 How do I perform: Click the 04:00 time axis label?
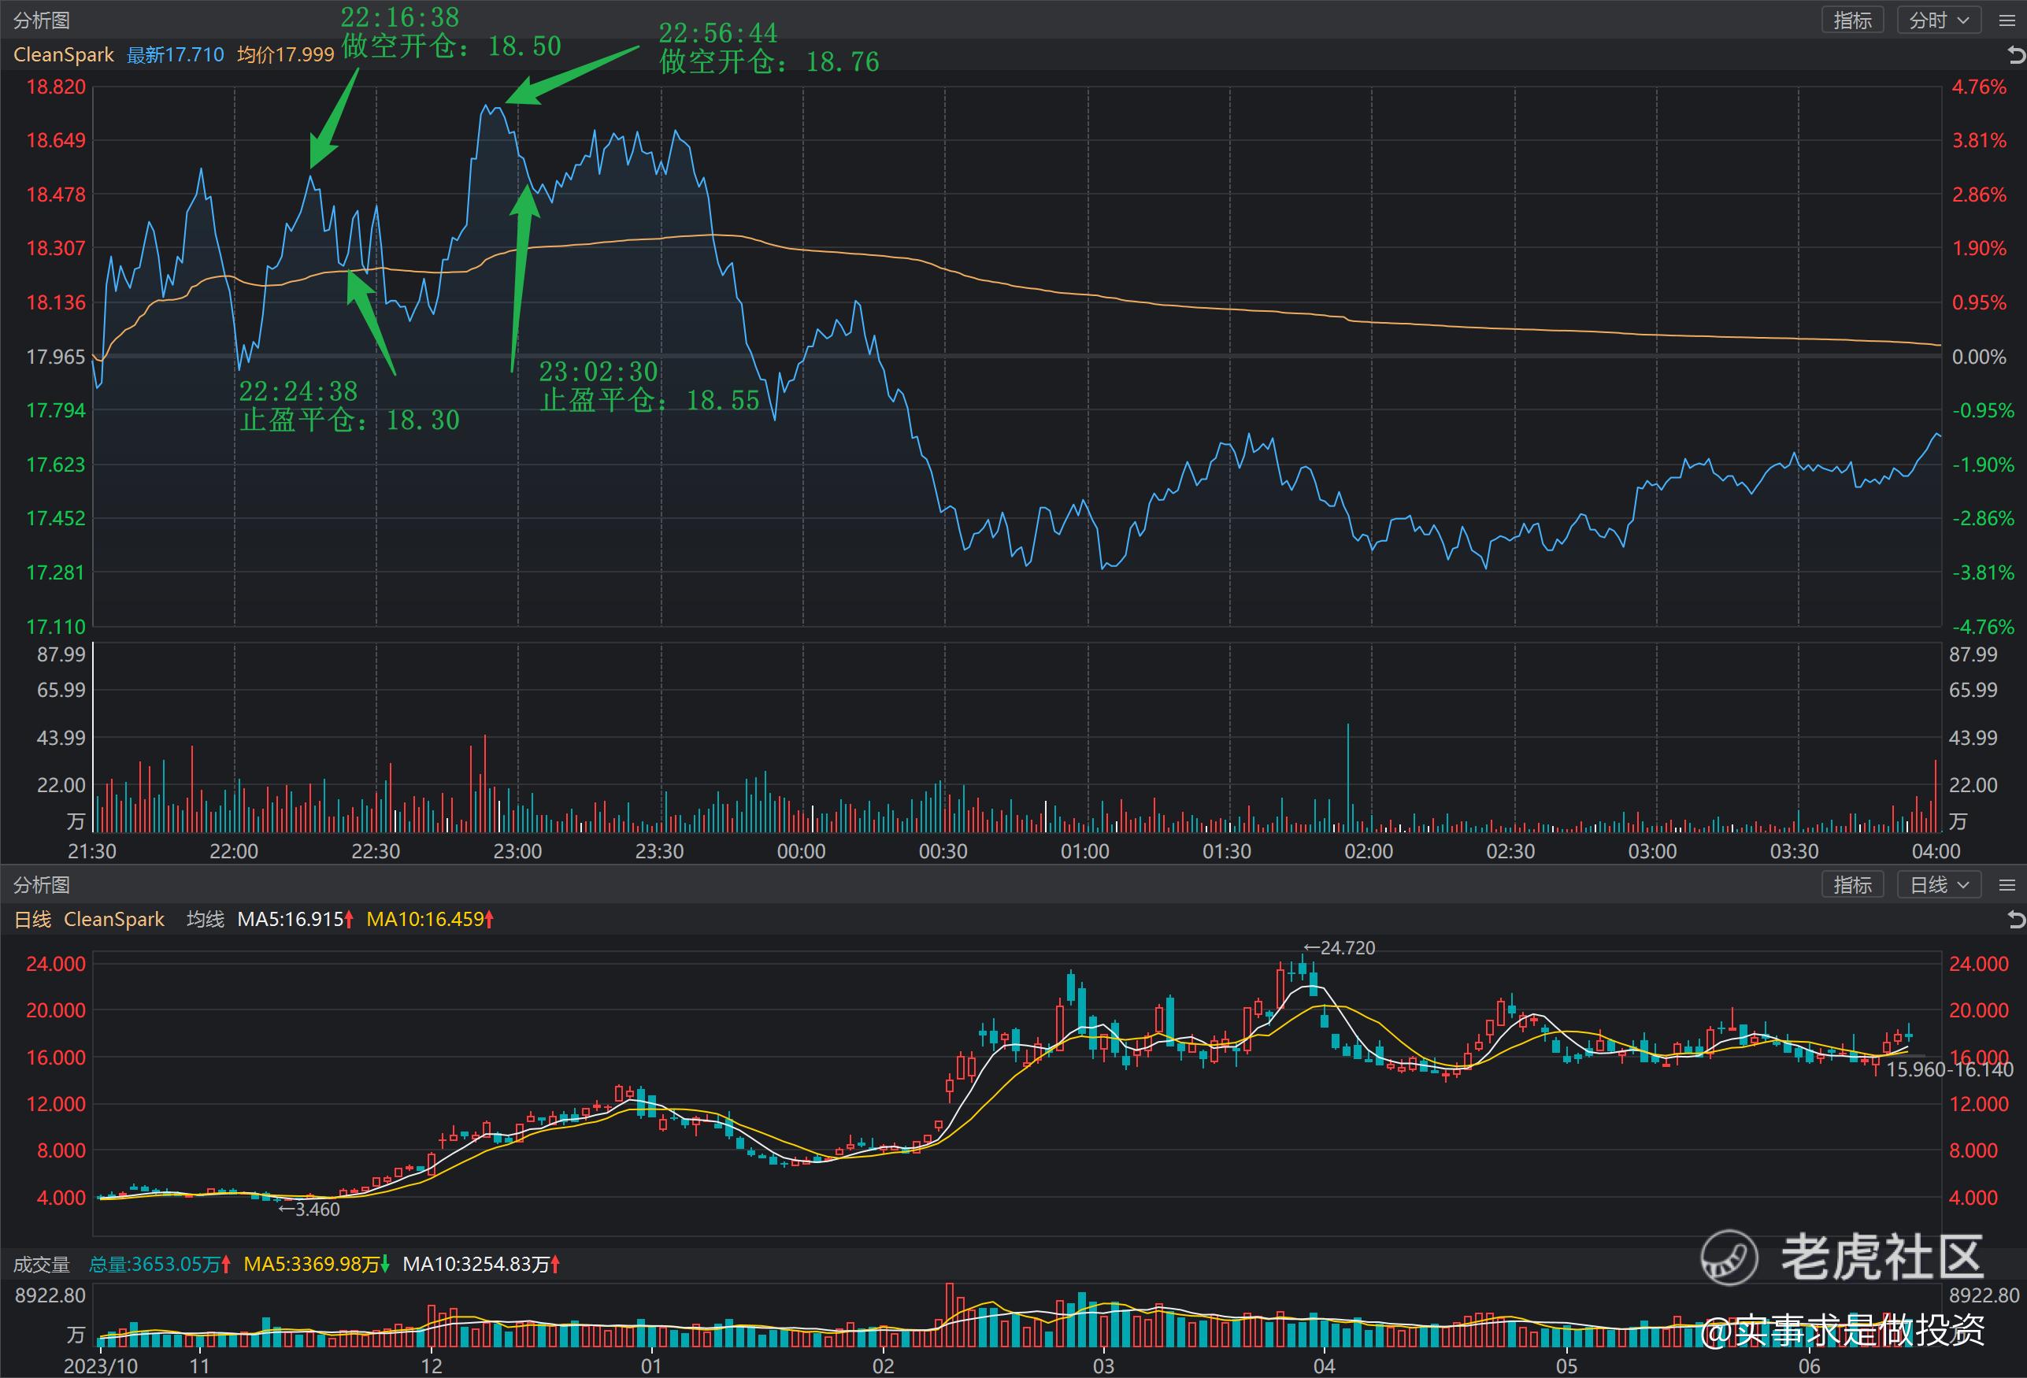pyautogui.click(x=1936, y=851)
